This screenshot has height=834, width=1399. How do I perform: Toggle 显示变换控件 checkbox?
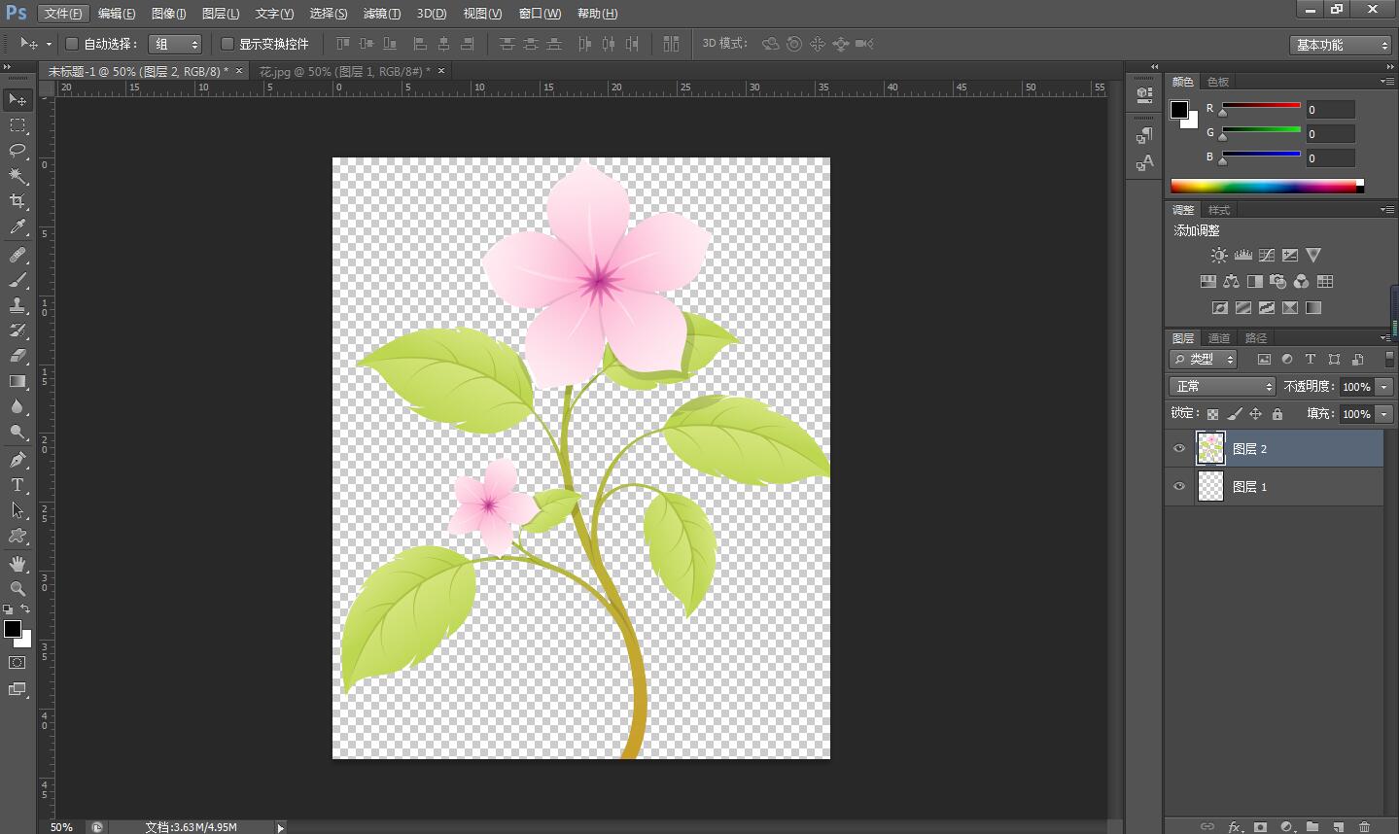coord(227,44)
